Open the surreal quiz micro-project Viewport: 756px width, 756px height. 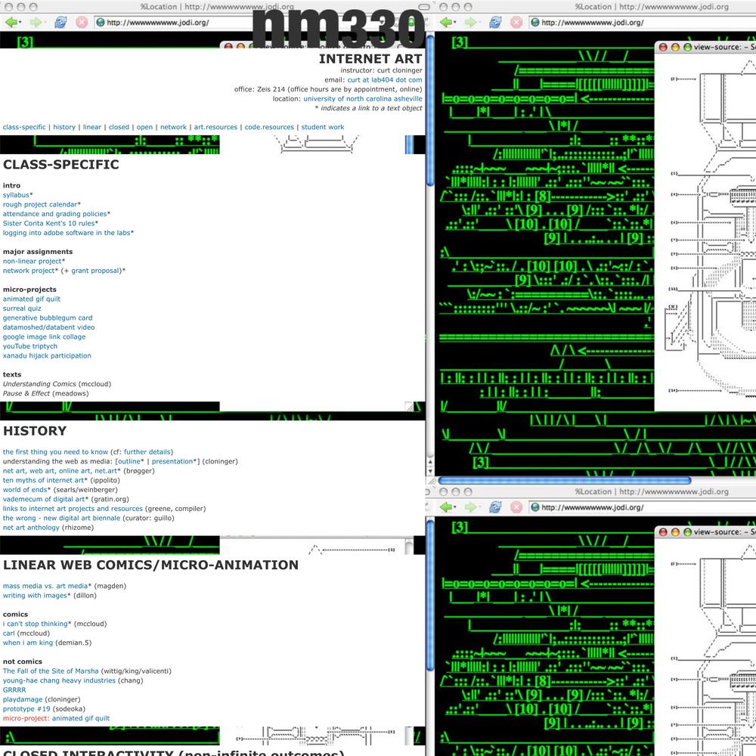[x=22, y=308]
